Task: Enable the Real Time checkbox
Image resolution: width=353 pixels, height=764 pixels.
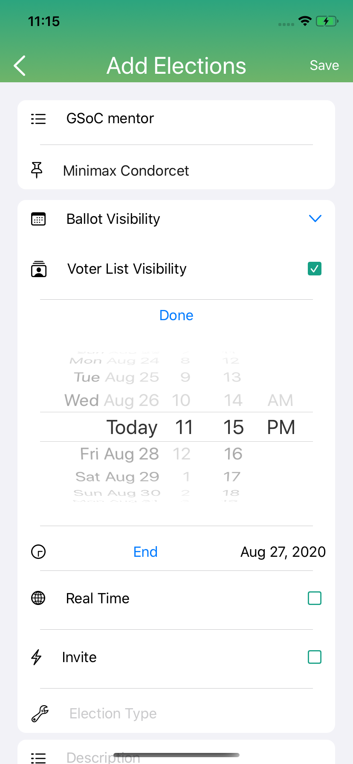Action: pos(315,599)
